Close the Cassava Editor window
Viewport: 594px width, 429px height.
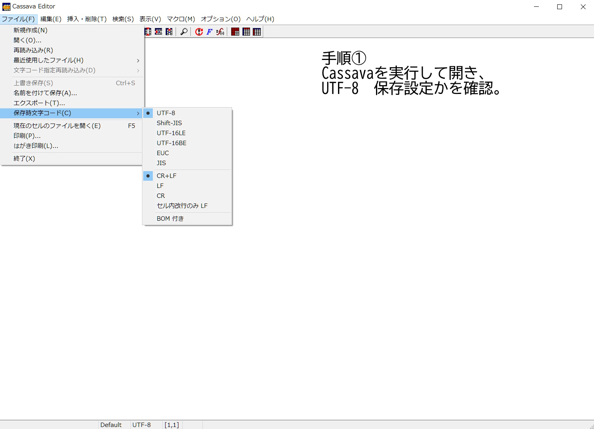(x=583, y=7)
